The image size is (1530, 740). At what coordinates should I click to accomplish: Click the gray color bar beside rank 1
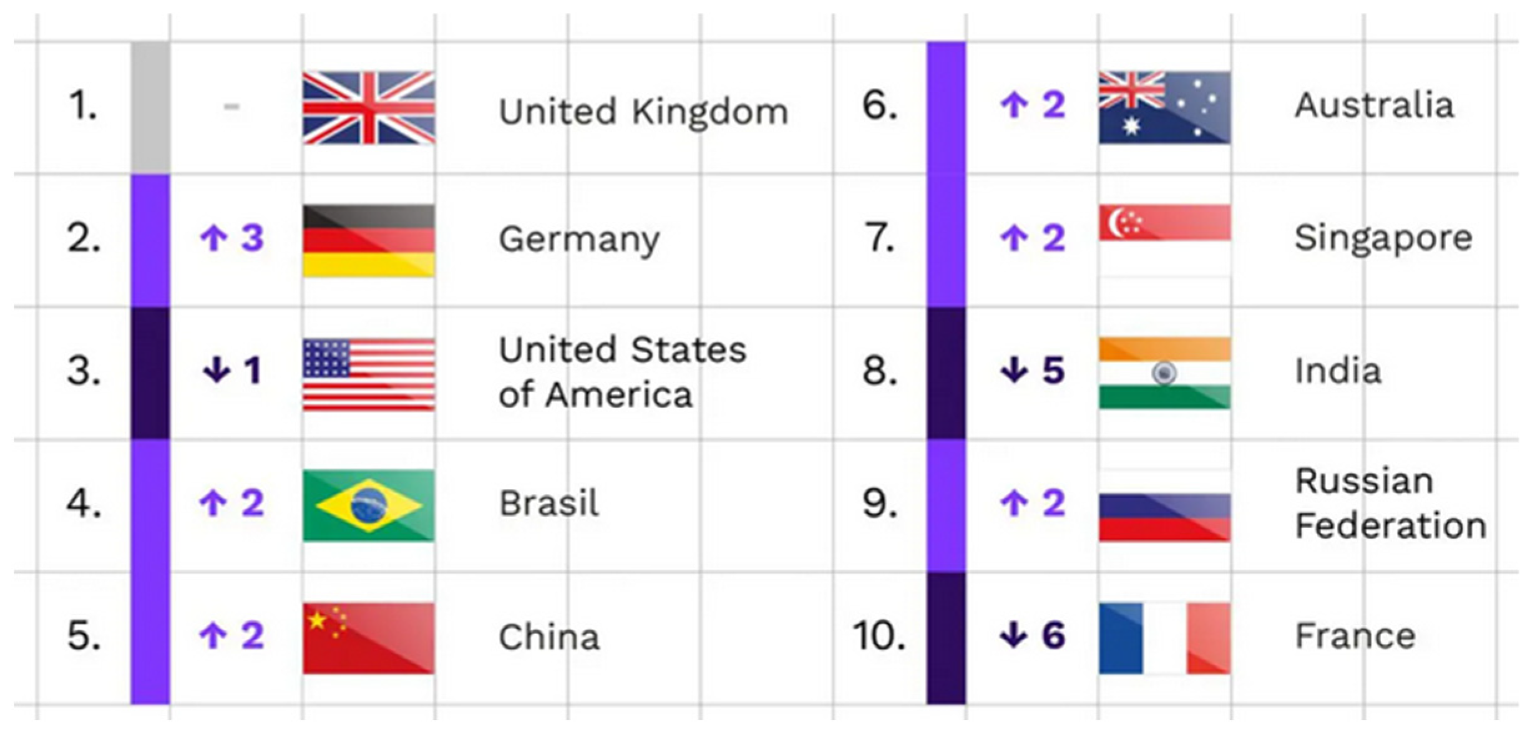click(x=150, y=107)
